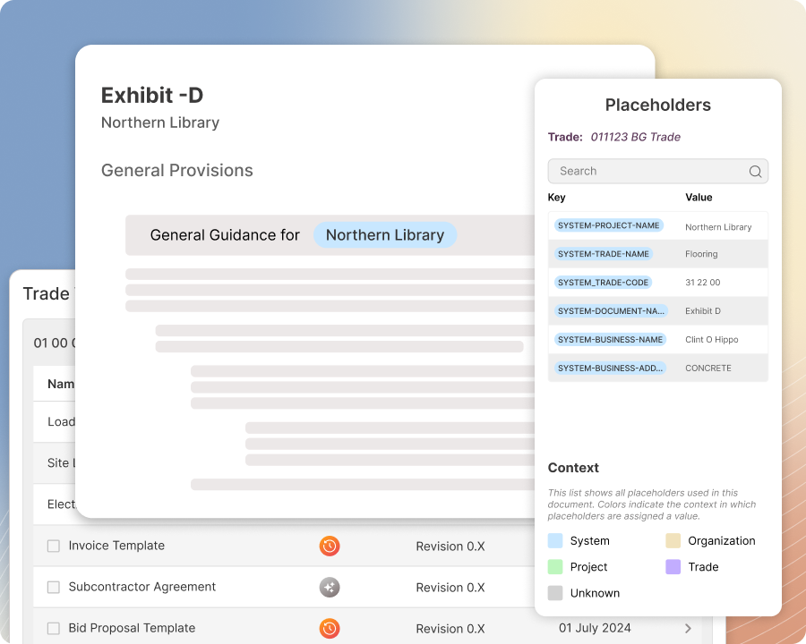Viewport: 806px width, 644px height.
Task: Click the Northern Library placeholder chip in document
Action: (385, 234)
